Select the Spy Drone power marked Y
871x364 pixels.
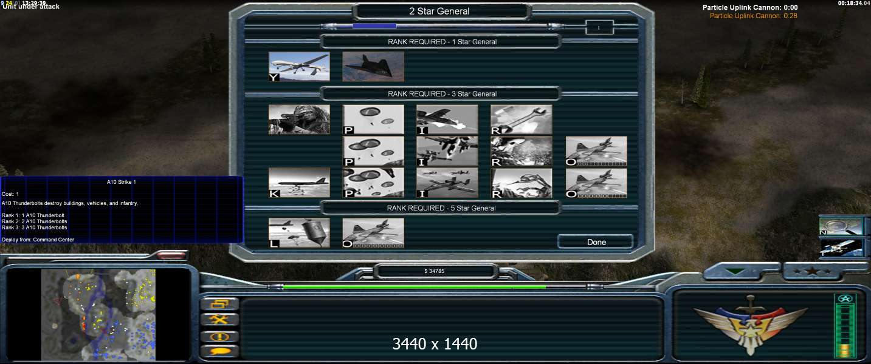point(299,67)
